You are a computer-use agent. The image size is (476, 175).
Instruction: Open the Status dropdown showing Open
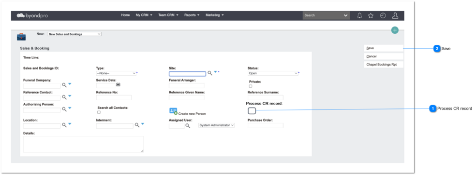273,73
